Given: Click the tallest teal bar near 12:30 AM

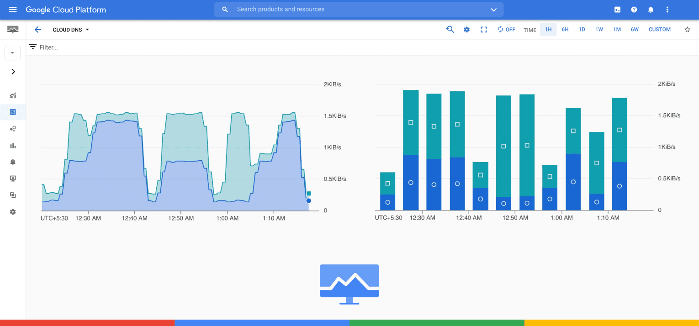Looking at the screenshot, I should tap(411, 122).
